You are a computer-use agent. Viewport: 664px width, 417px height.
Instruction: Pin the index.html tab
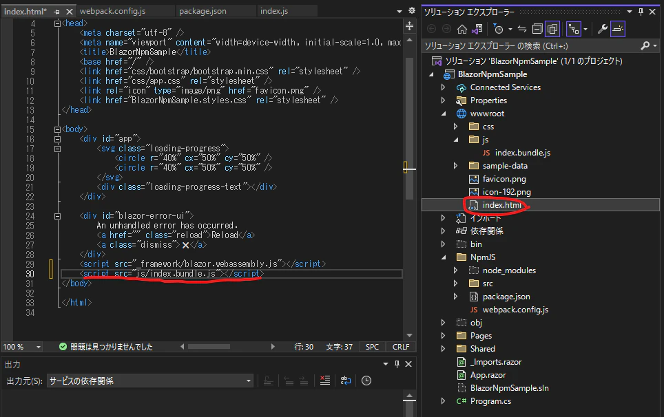[x=56, y=12]
